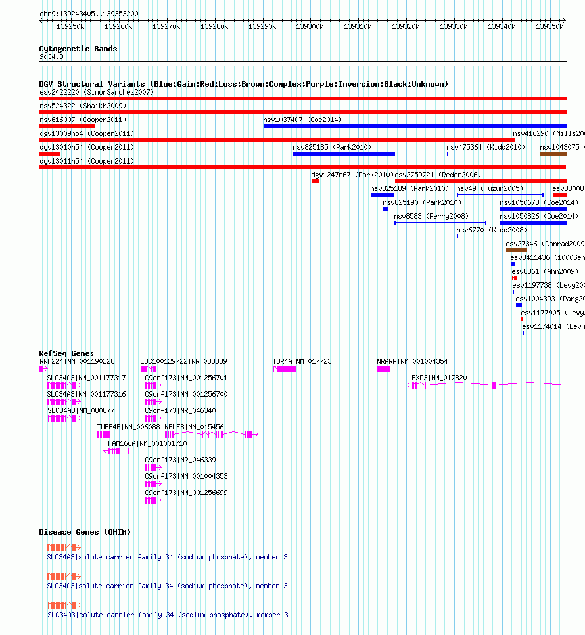Select the nsv49 (Tuzun2005) variant line

click(500, 195)
